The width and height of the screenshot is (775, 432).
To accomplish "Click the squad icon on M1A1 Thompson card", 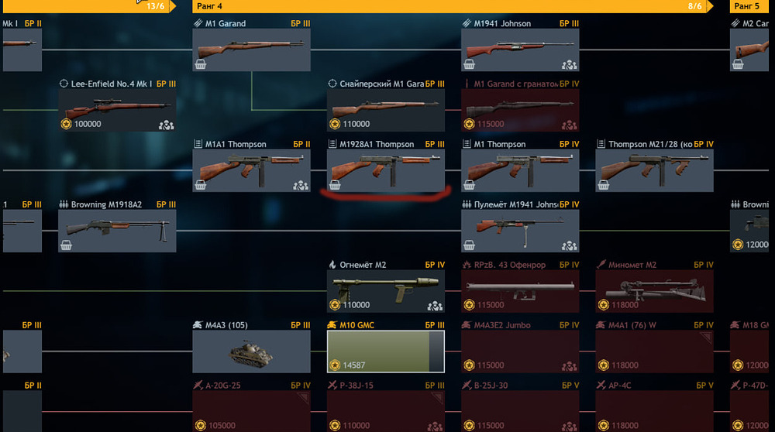I will coord(301,186).
